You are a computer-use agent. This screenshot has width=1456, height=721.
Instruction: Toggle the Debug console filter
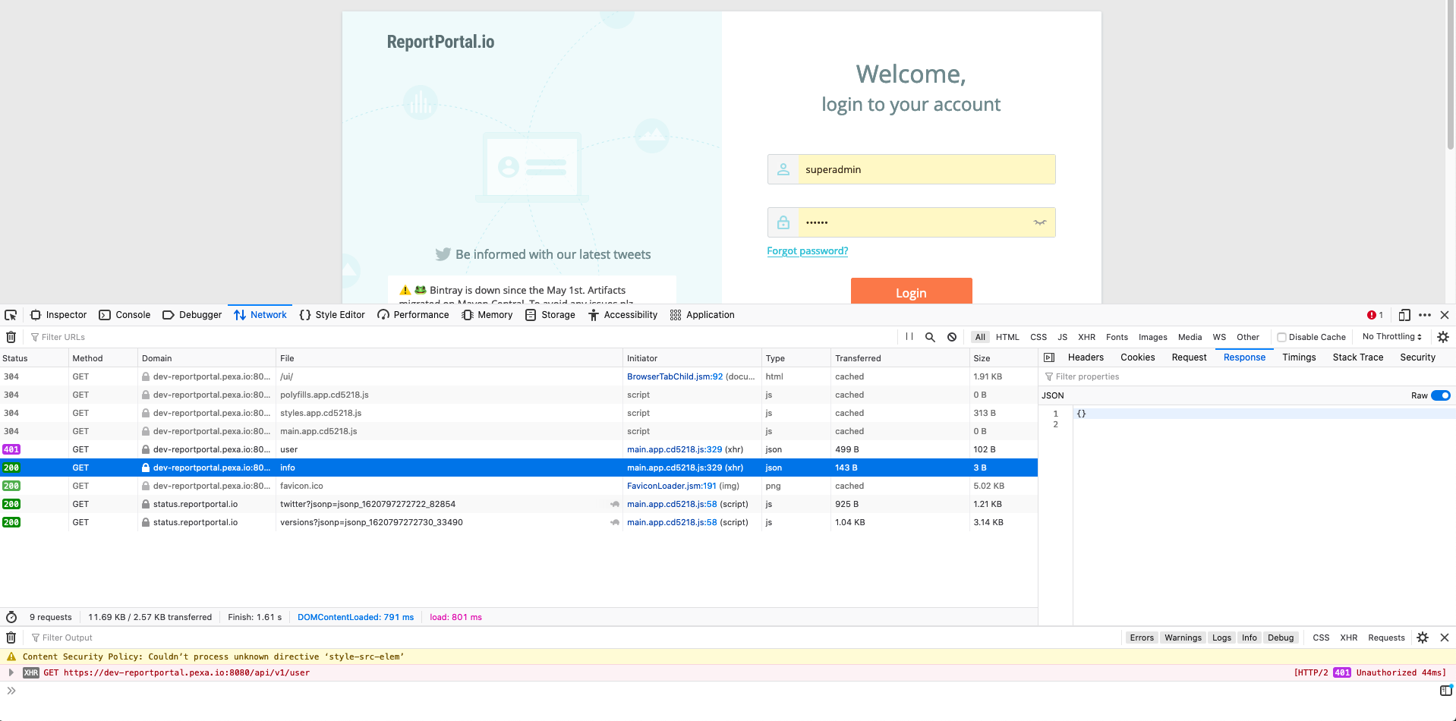tap(1280, 638)
